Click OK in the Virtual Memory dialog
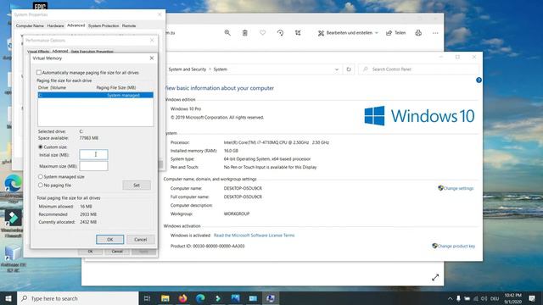 [109, 239]
